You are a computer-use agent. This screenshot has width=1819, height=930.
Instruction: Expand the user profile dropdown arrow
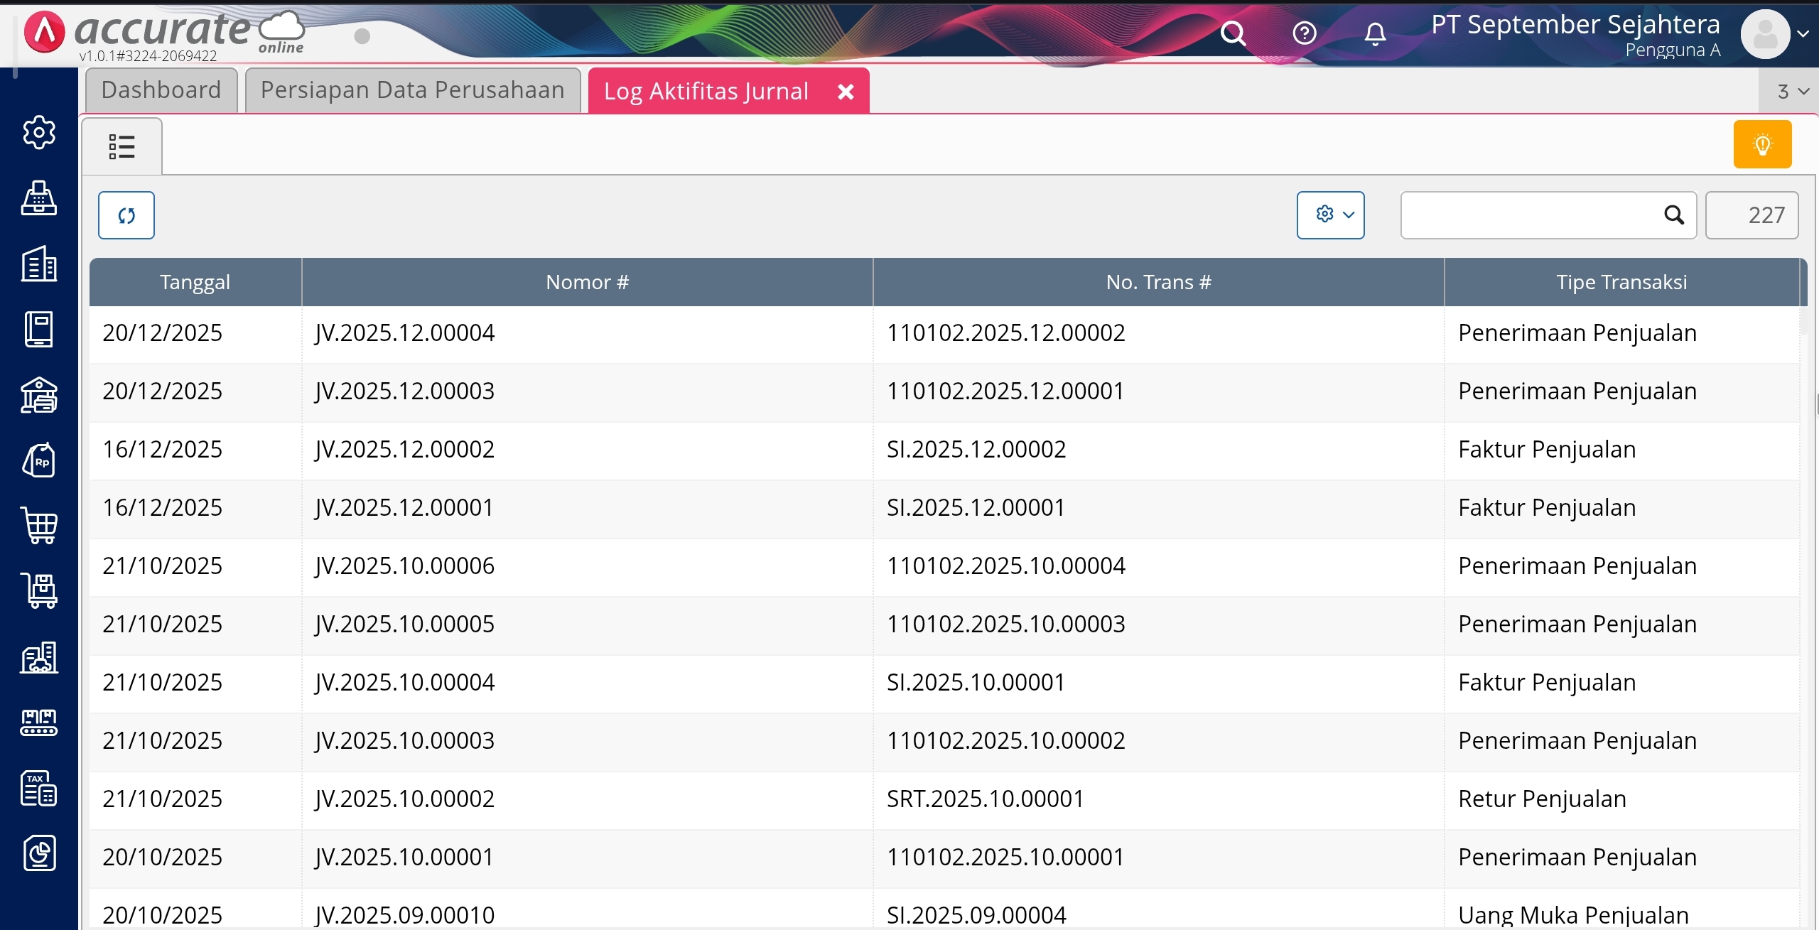pos(1803,33)
